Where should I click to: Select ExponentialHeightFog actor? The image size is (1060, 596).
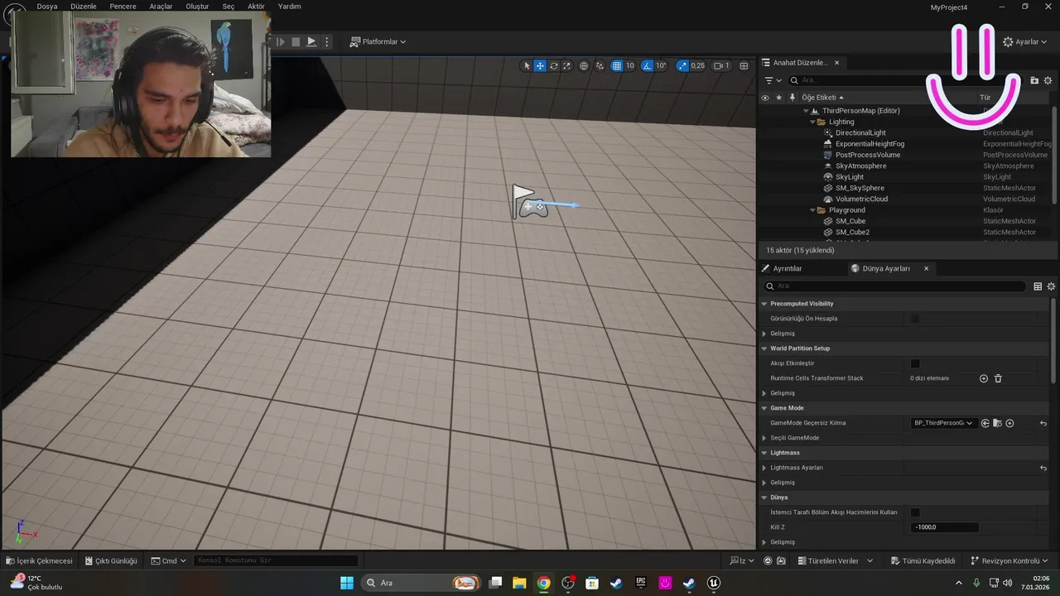point(870,144)
